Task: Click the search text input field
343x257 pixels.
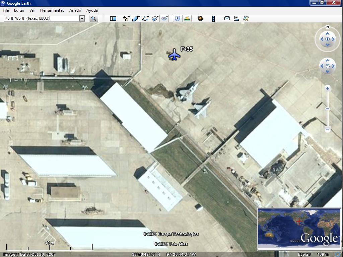Action: (x=42, y=18)
